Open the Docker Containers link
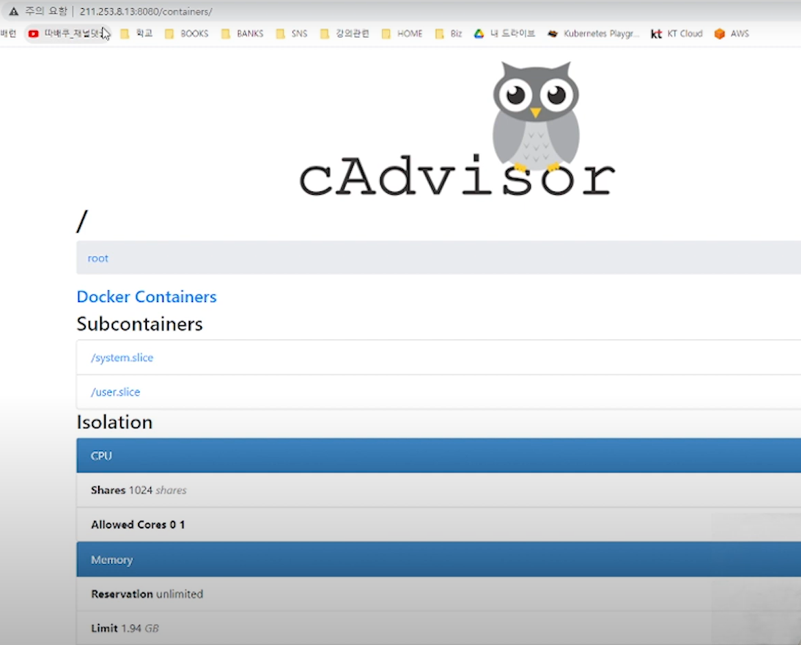801x645 pixels. click(147, 296)
